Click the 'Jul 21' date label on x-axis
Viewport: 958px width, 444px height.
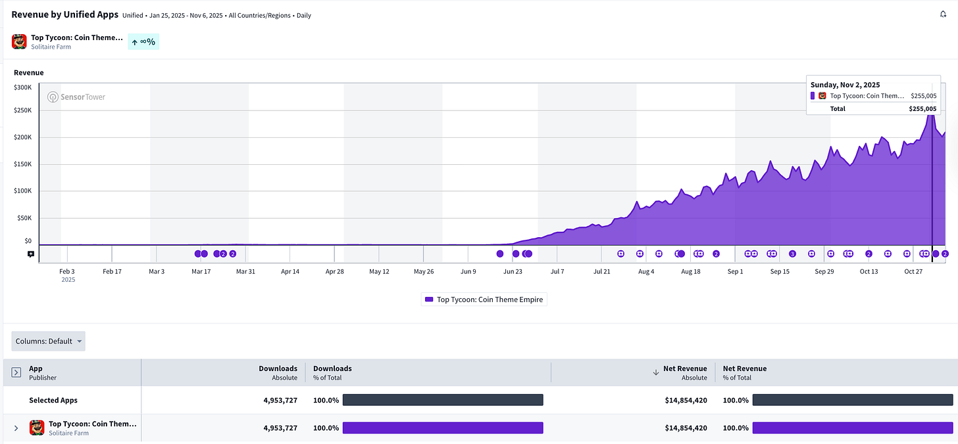[x=601, y=271]
